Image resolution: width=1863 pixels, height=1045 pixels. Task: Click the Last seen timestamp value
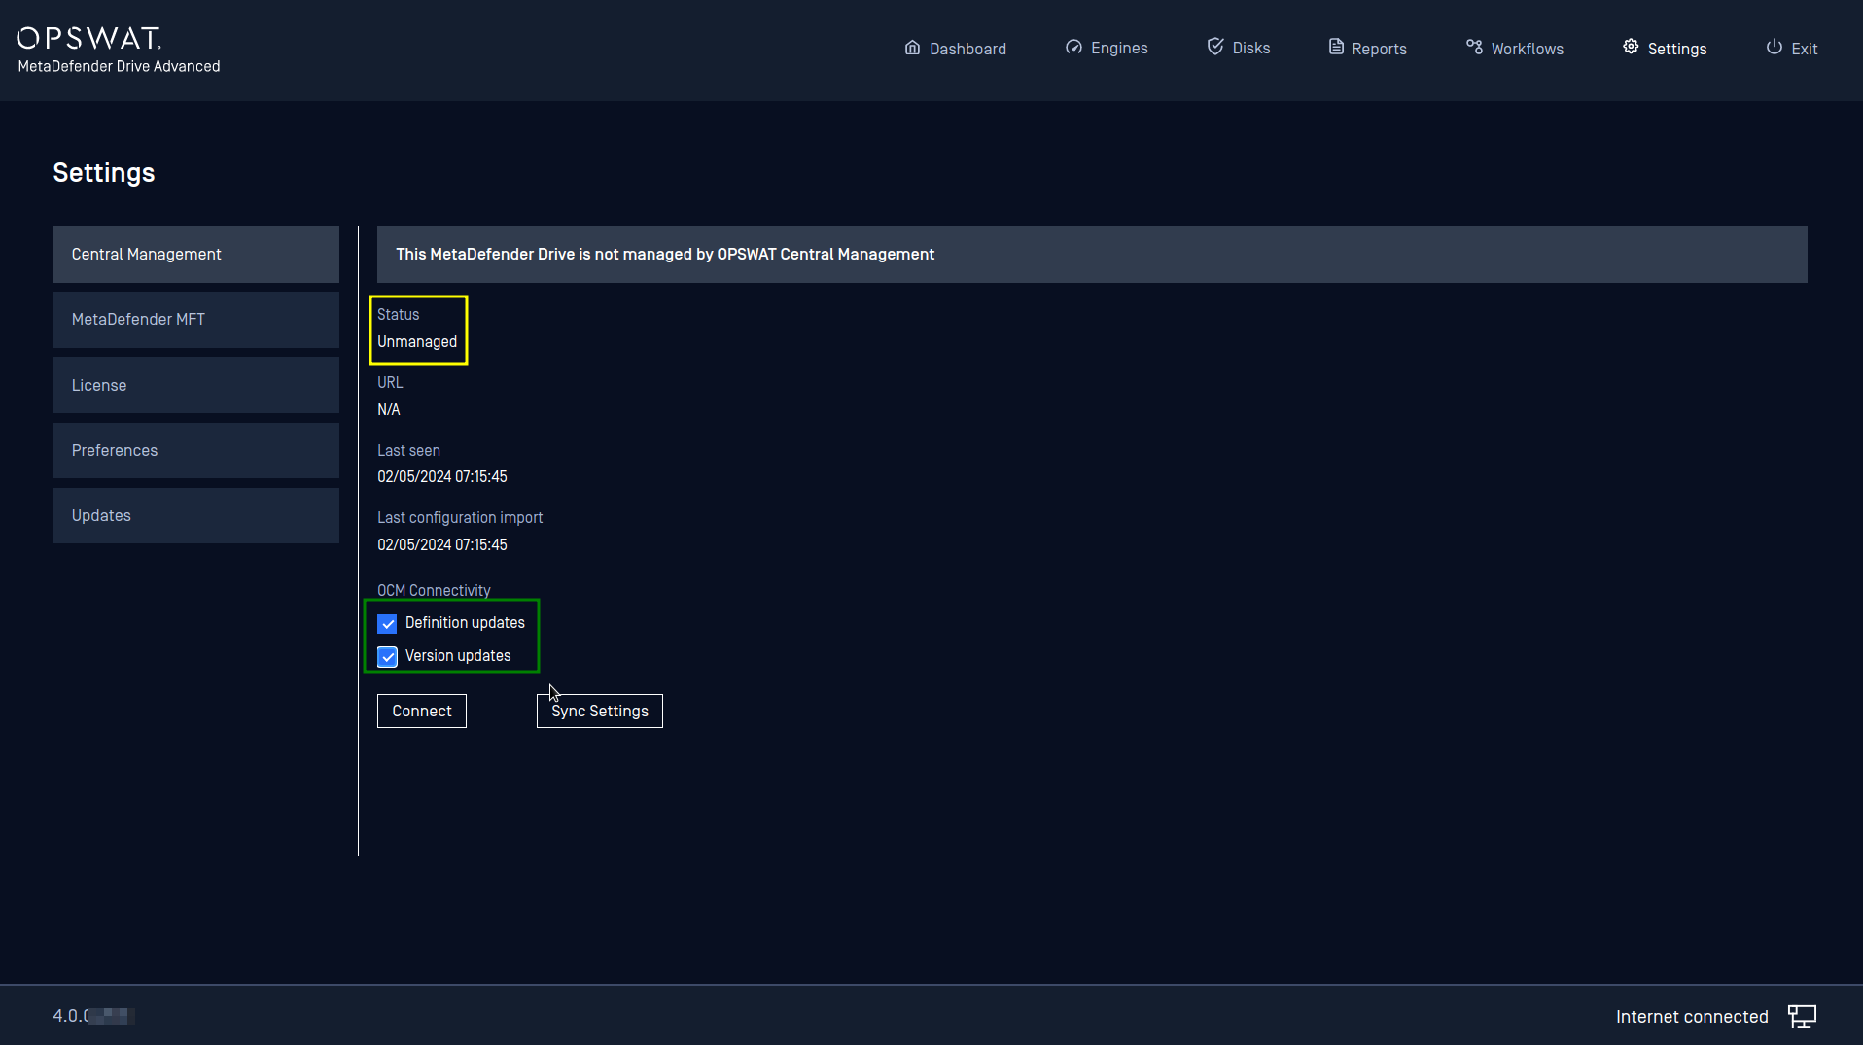442,477
